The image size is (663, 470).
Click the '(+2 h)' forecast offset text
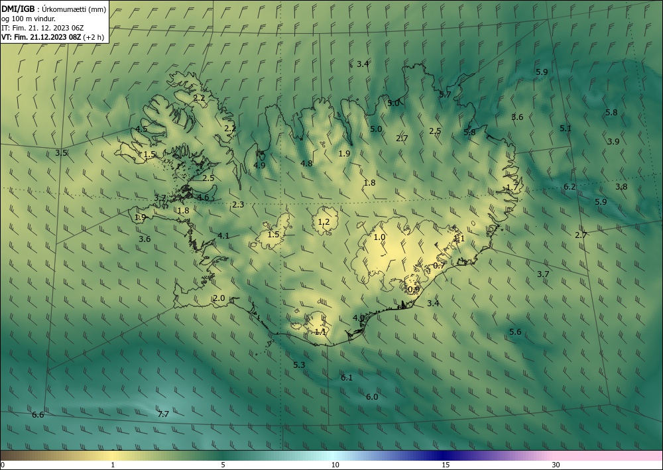(94, 37)
